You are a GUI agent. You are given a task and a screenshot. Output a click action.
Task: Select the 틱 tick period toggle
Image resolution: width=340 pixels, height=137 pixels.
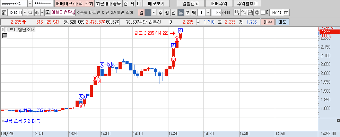[194, 12]
